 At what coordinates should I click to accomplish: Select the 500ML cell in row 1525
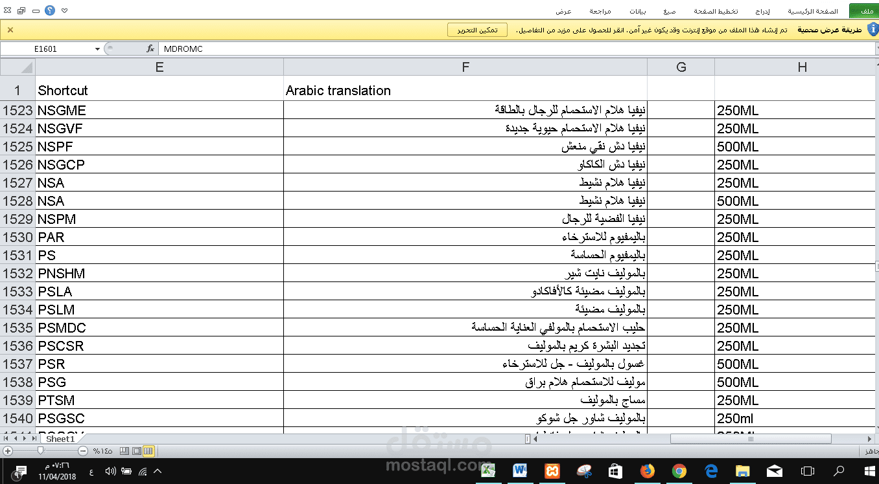tap(793, 146)
